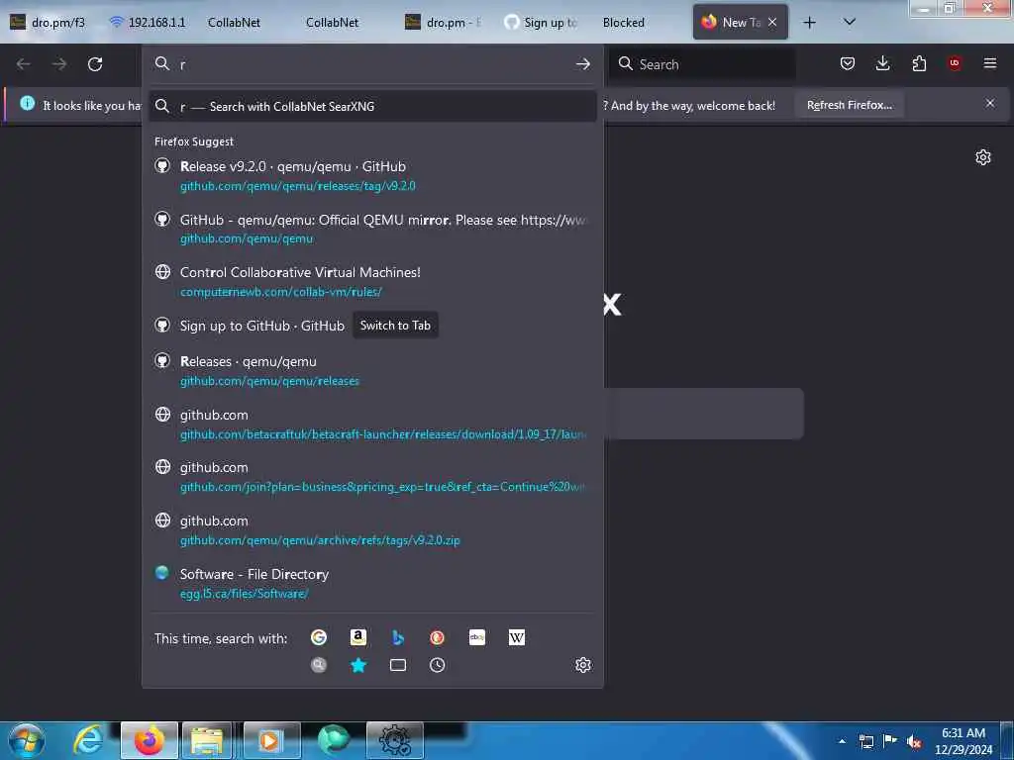Open qemu v9.2.0.zip archive suggestion

tap(372, 530)
